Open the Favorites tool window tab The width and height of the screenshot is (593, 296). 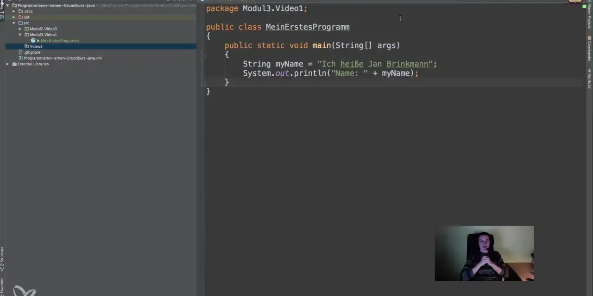2,287
